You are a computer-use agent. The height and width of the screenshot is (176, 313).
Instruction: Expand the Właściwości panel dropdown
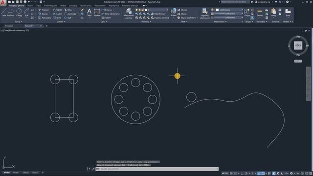pos(220,22)
